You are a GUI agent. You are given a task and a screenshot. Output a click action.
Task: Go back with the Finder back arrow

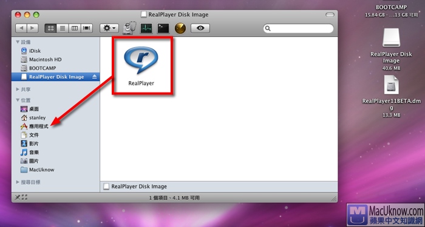(21, 28)
